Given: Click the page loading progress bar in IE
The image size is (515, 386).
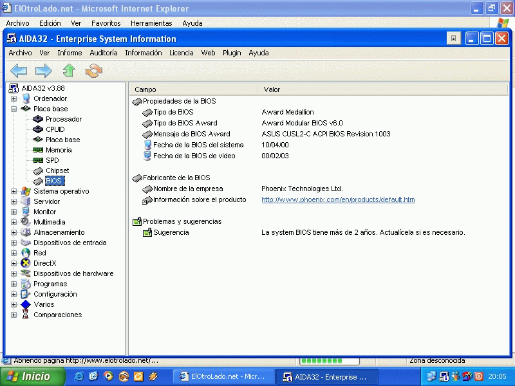Looking at the screenshot, I should coord(330,361).
